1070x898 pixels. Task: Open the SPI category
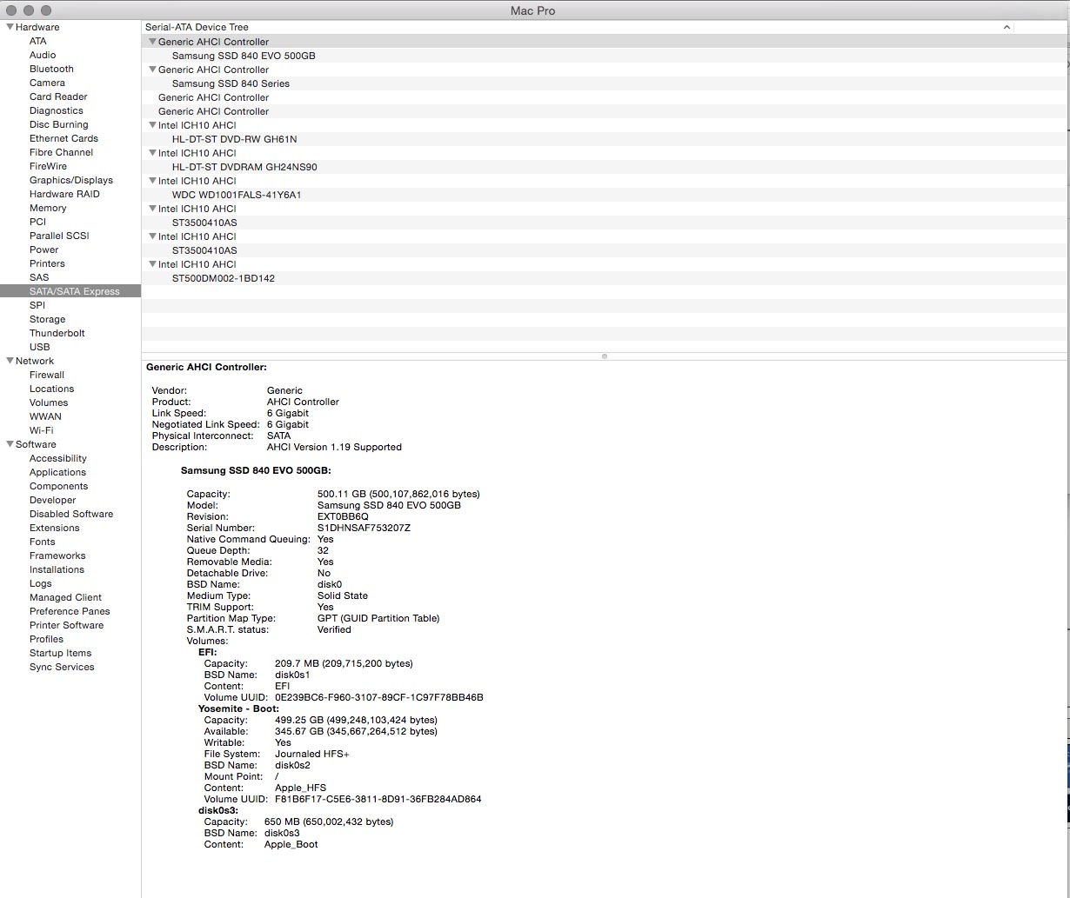click(37, 305)
